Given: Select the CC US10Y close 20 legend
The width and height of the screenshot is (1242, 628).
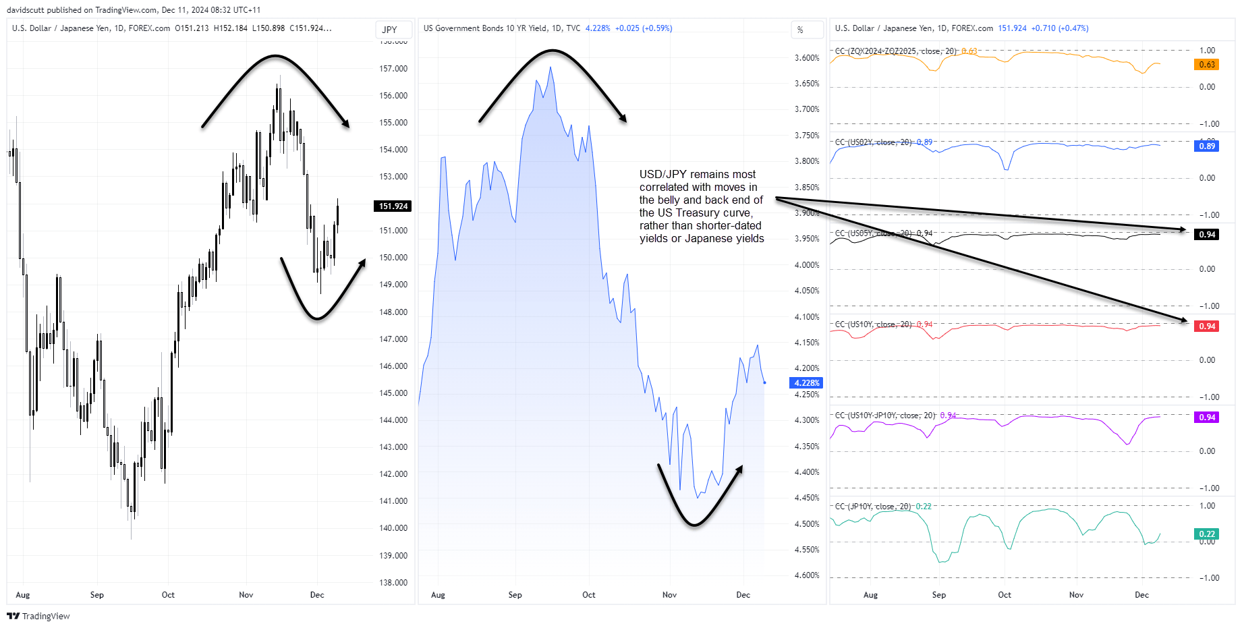Looking at the screenshot, I should click(x=884, y=324).
